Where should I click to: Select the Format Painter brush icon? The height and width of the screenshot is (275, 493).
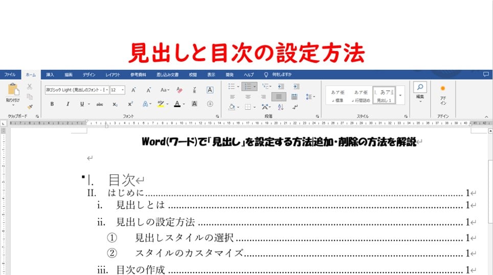pos(30,107)
